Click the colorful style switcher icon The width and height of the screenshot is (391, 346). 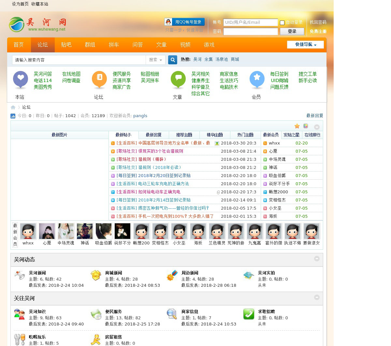[x=306, y=126]
